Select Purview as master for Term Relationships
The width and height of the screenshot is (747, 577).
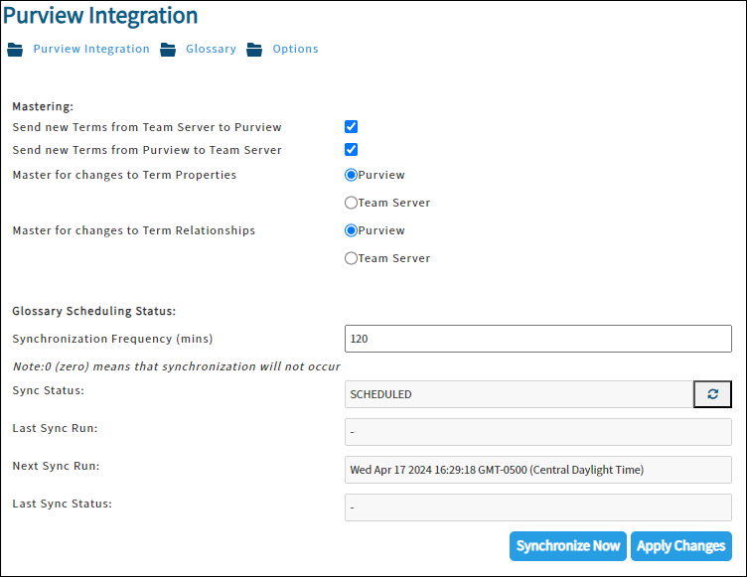pyautogui.click(x=351, y=230)
